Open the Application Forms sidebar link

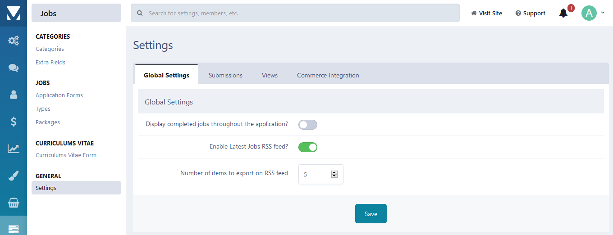pos(59,95)
